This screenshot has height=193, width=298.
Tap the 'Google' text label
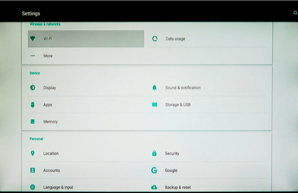click(171, 170)
